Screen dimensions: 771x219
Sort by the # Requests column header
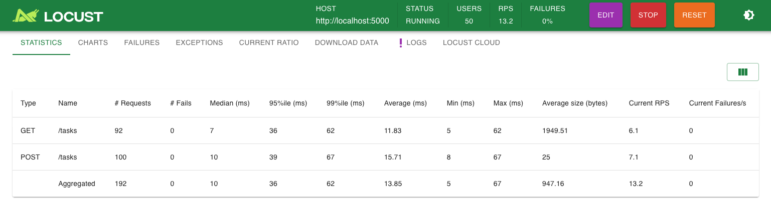pos(133,103)
